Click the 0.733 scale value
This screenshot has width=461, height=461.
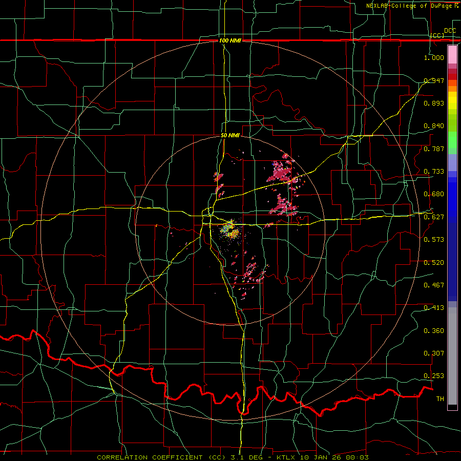pyautogui.click(x=434, y=172)
